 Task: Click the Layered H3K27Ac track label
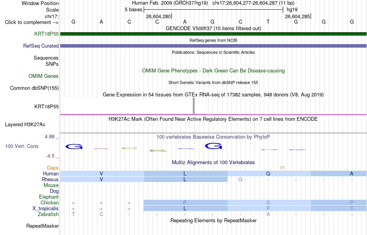pos(25,124)
